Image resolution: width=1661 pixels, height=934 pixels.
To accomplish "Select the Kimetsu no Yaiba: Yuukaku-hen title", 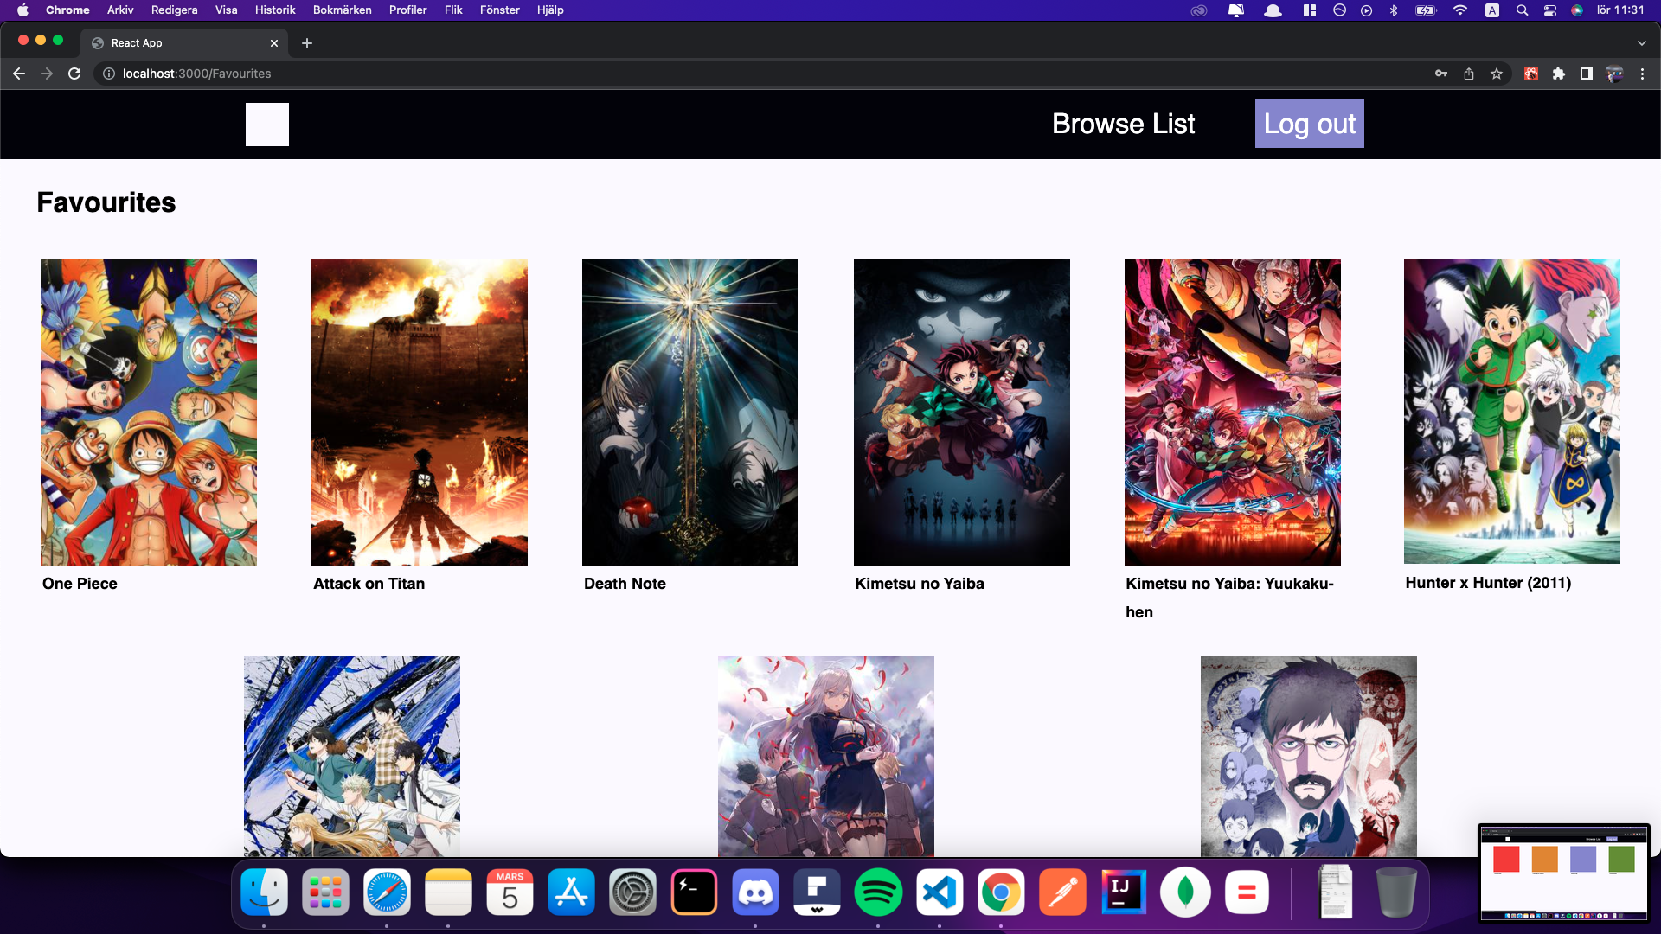I will [1229, 598].
